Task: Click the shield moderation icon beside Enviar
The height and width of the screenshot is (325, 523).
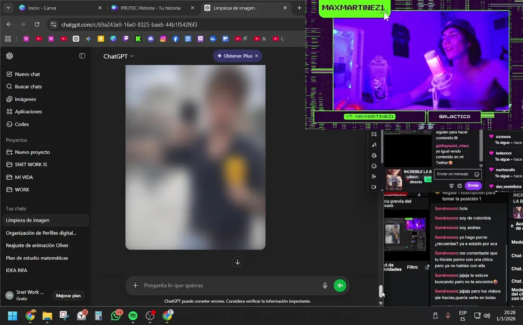Action: tap(451, 186)
